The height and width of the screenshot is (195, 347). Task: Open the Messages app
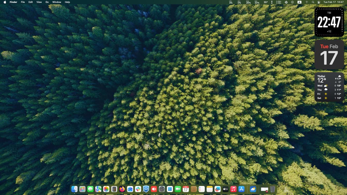pos(90,189)
